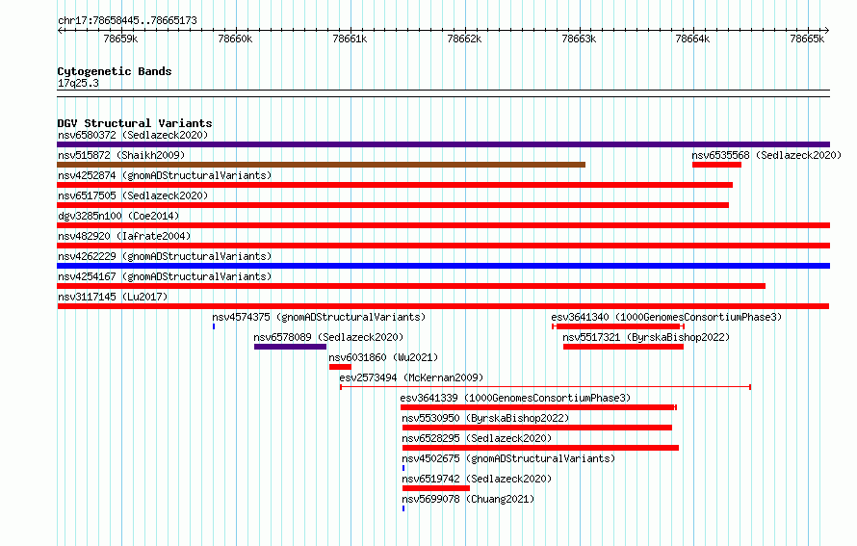Click the ruler's right arrow end

pos(827,31)
